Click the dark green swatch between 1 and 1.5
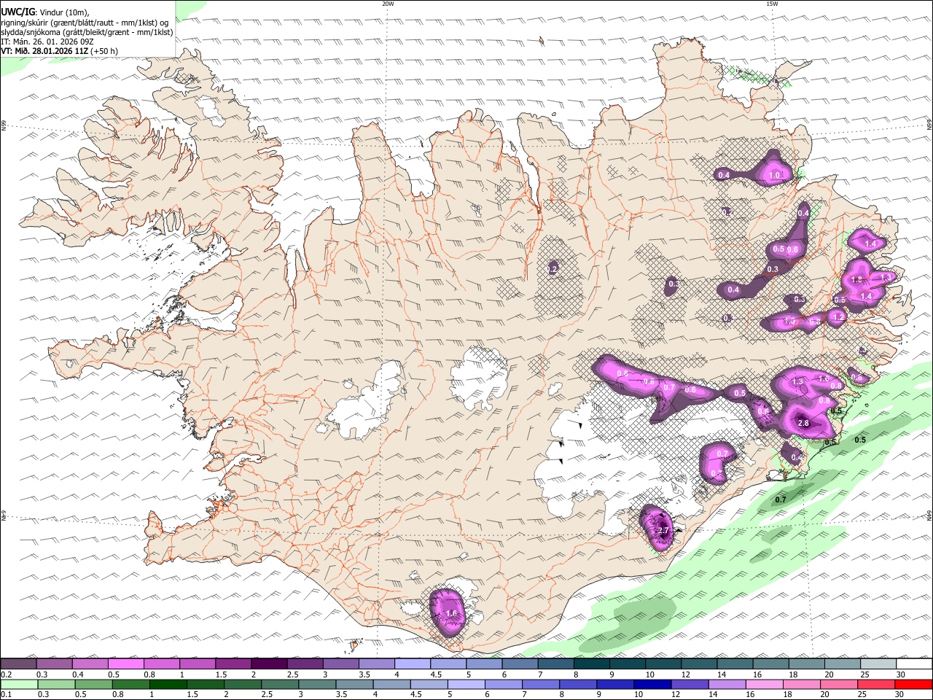Image resolution: width=933 pixels, height=700 pixels. pos(168,685)
